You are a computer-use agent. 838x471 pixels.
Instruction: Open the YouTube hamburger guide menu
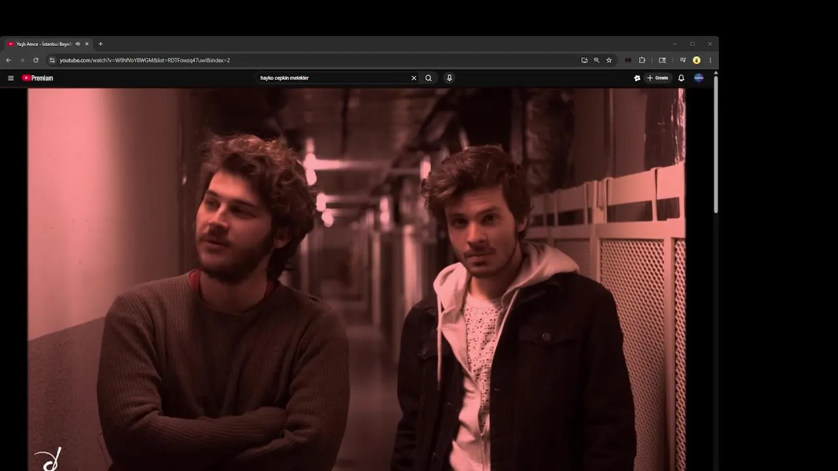tap(10, 78)
